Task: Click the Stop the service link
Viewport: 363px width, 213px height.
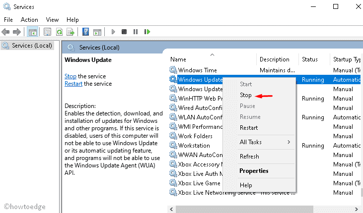Action: point(71,76)
